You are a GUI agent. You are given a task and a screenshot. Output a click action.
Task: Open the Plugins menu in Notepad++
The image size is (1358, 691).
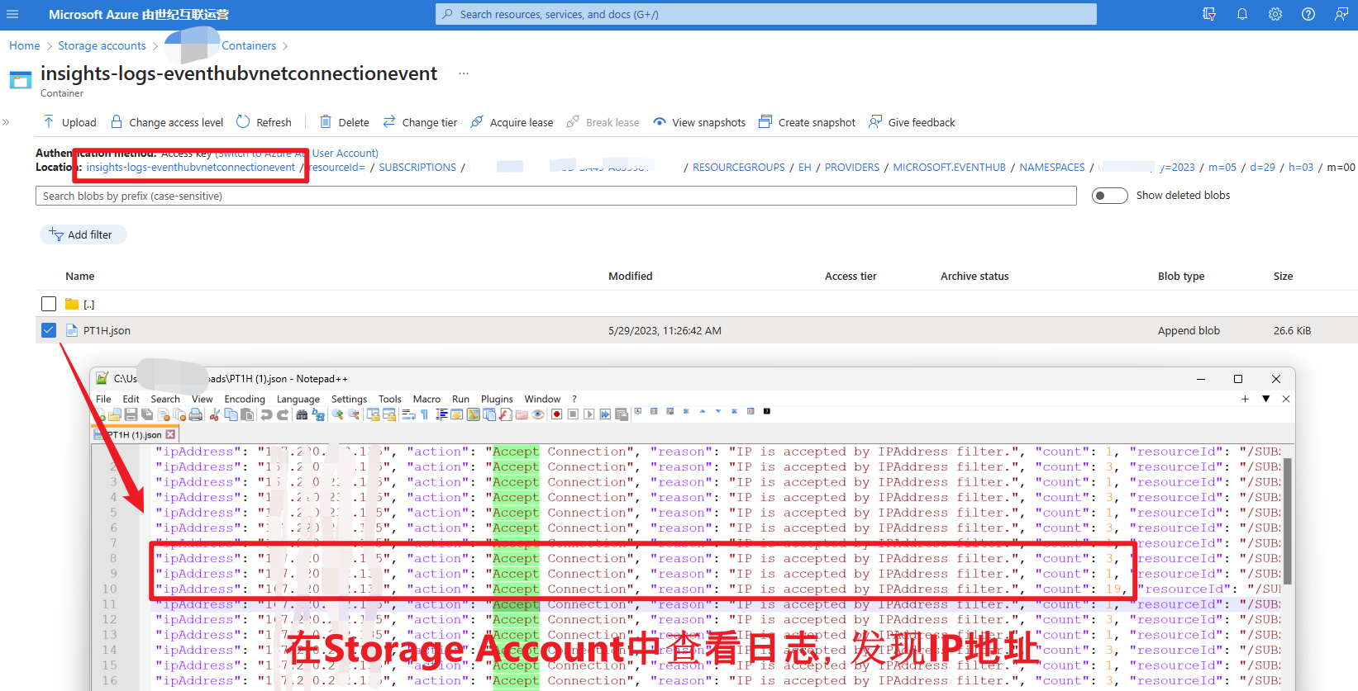point(497,399)
